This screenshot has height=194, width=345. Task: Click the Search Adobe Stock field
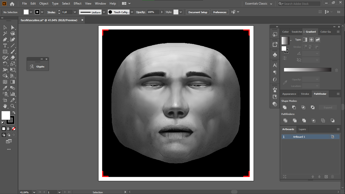(x=299, y=4)
